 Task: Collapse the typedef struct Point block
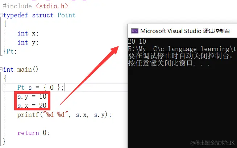[x=1, y=15]
